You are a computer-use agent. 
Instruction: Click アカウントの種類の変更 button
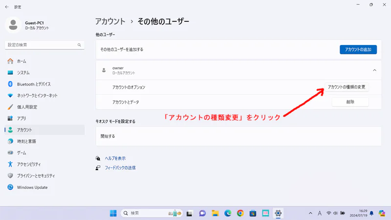pyautogui.click(x=347, y=87)
